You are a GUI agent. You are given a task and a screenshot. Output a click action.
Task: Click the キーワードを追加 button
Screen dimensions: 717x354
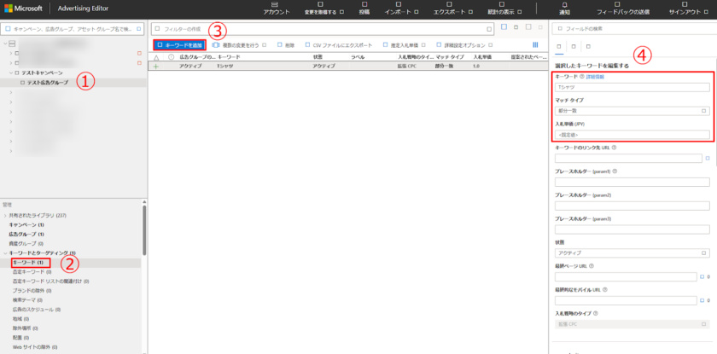pyautogui.click(x=179, y=44)
